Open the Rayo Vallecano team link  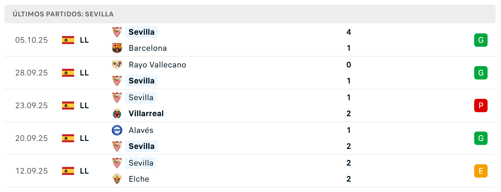tap(157, 65)
